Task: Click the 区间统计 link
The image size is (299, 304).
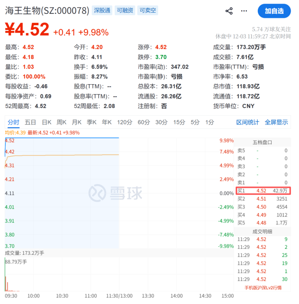Action: coord(248,122)
